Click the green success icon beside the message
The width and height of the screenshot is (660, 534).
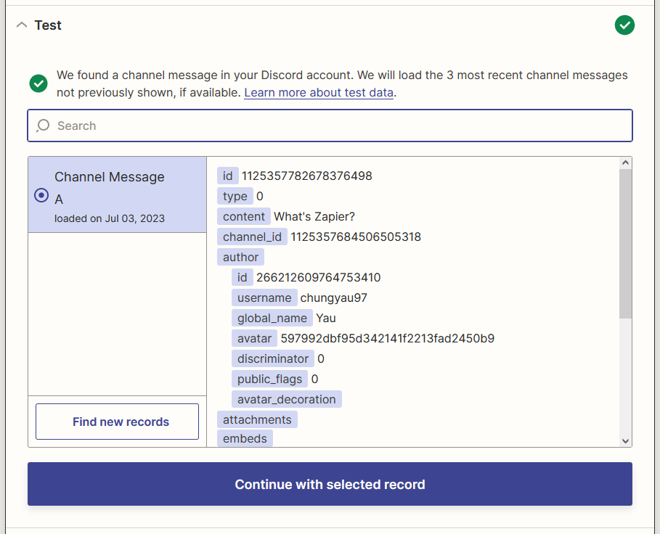[38, 83]
